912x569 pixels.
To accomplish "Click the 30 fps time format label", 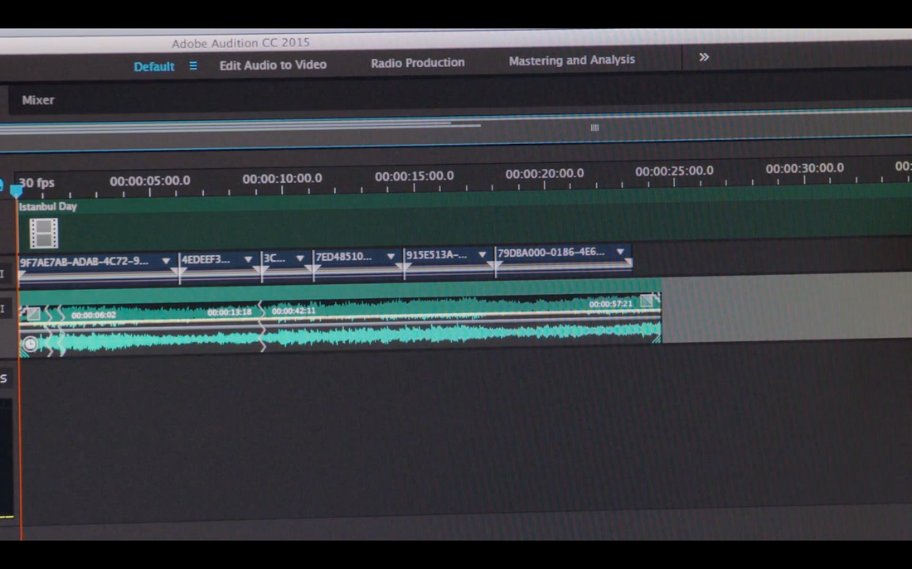I will point(36,182).
